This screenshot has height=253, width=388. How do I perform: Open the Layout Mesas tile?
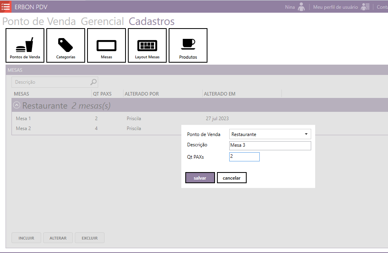click(x=147, y=46)
